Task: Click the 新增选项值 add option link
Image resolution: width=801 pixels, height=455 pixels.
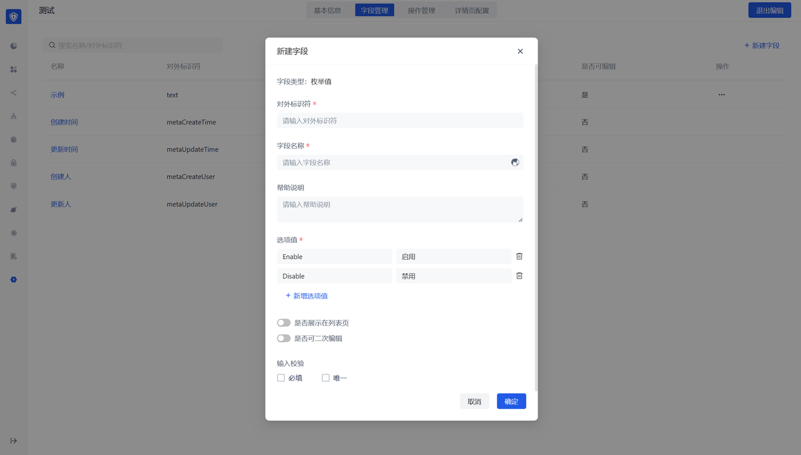Action: coord(307,295)
